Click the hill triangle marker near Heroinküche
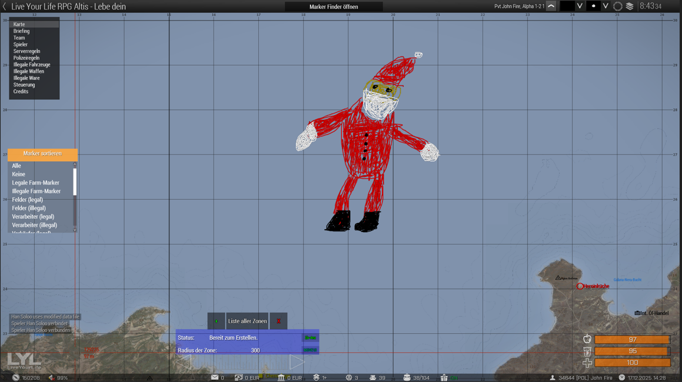 [x=558, y=278]
